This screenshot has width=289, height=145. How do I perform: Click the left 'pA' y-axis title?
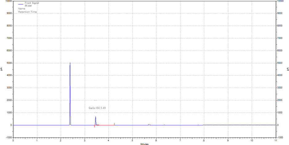tap(2, 69)
